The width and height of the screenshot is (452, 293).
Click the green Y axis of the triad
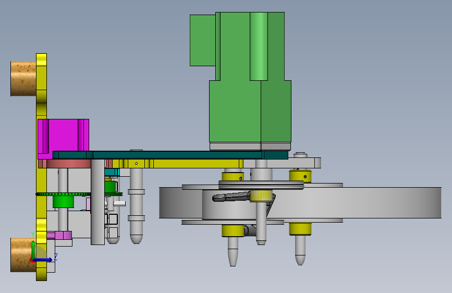(x=33, y=250)
